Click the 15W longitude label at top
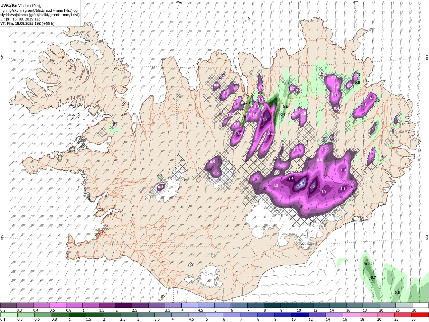 click(355, 2)
